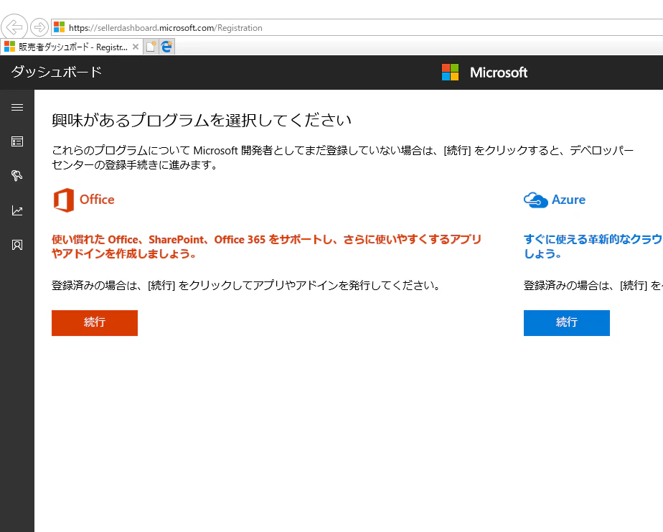Click the Office text 登録済みの場合は...発行してください
The width and height of the screenshot is (663, 532).
click(246, 286)
